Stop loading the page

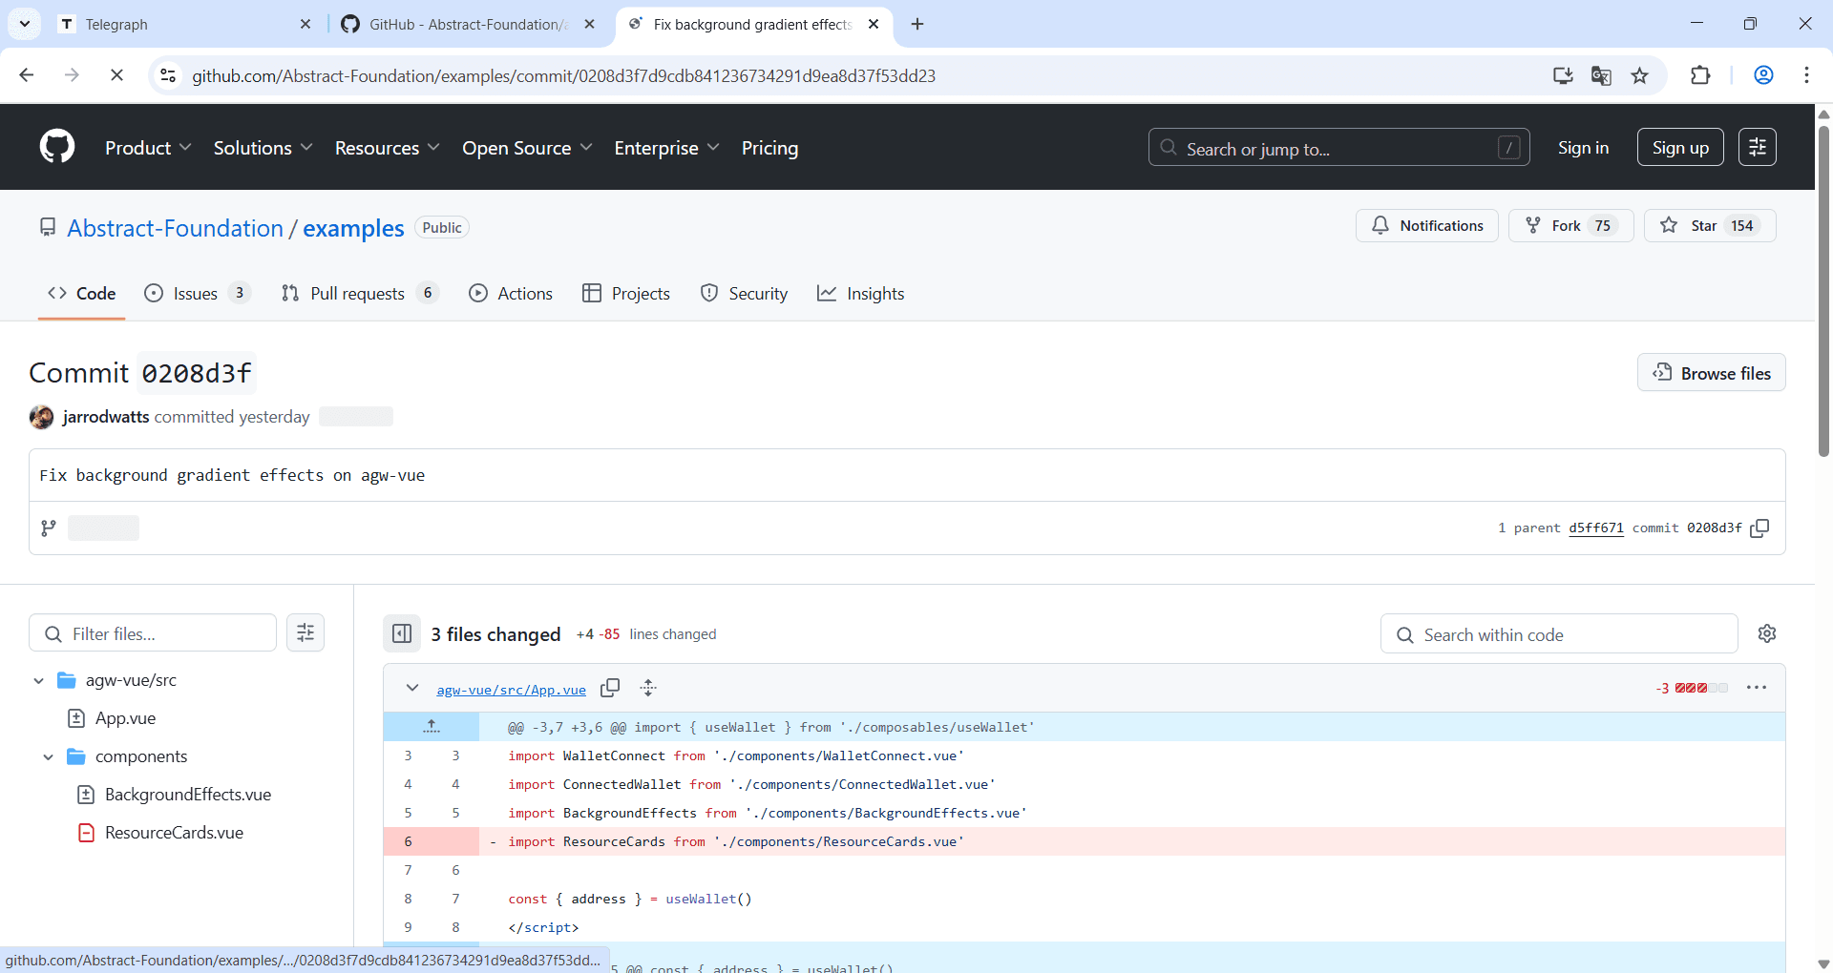[116, 75]
